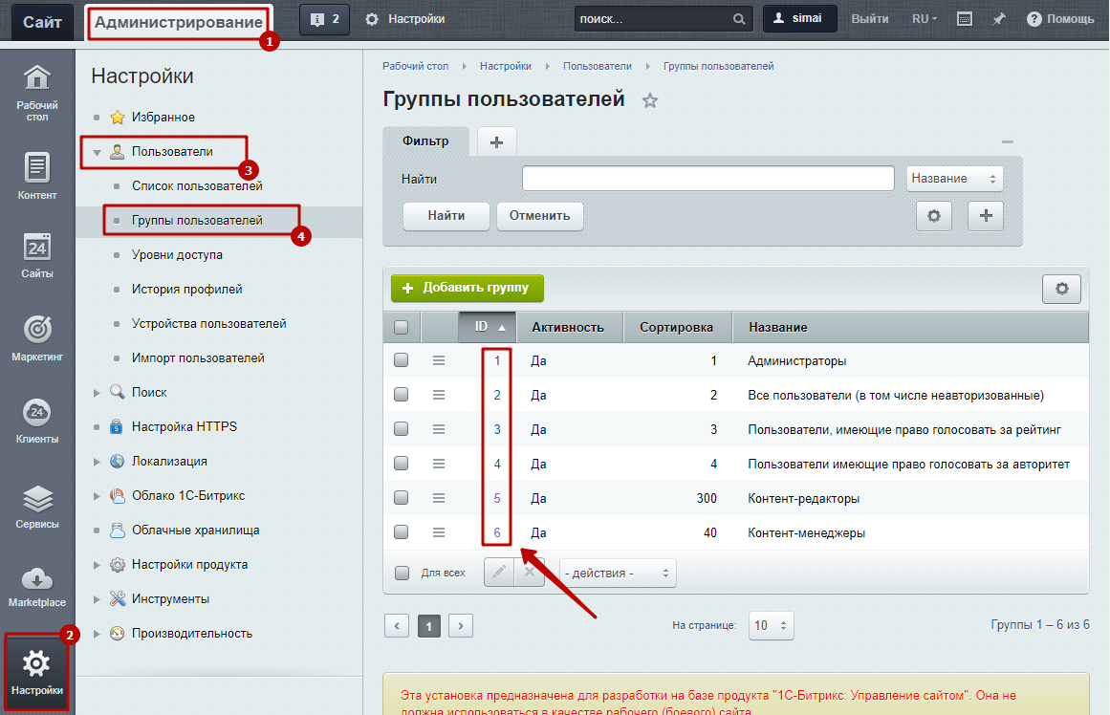Click the Найти filter text field

[x=707, y=179]
